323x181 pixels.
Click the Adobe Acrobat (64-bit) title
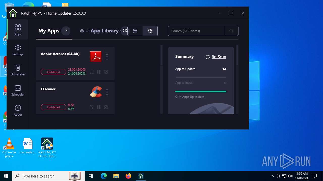60,54
